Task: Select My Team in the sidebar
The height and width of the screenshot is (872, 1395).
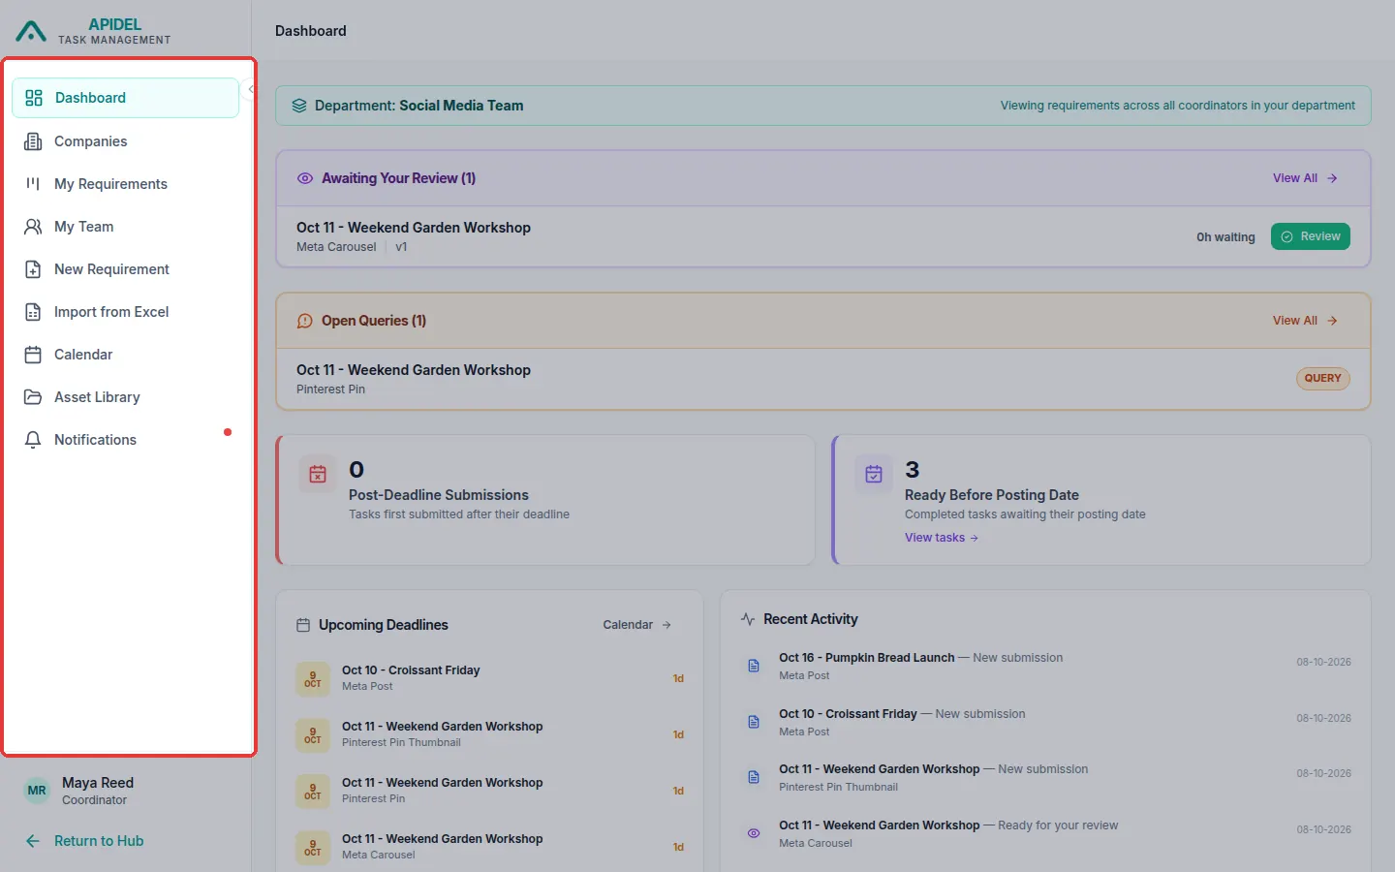Action: coord(125,227)
